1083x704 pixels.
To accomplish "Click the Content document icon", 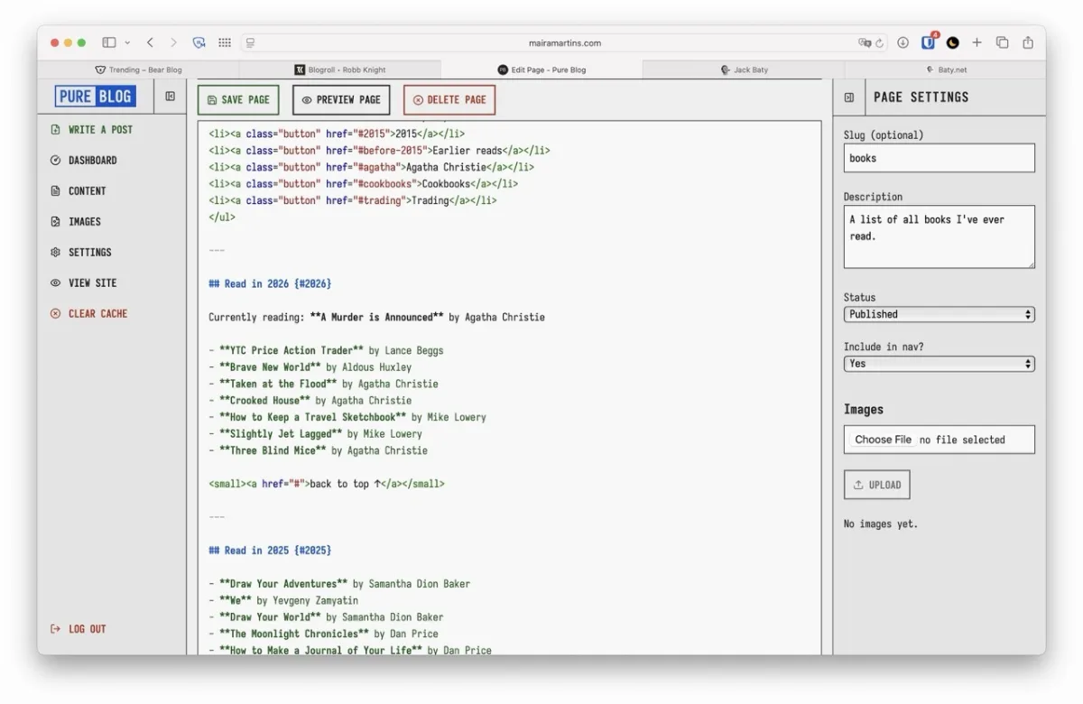I will click(x=56, y=191).
